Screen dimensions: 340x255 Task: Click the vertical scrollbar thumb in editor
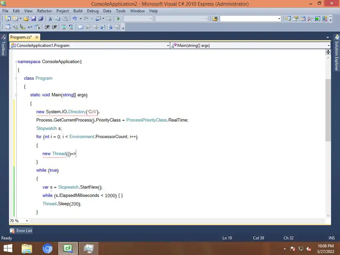(x=328, y=110)
